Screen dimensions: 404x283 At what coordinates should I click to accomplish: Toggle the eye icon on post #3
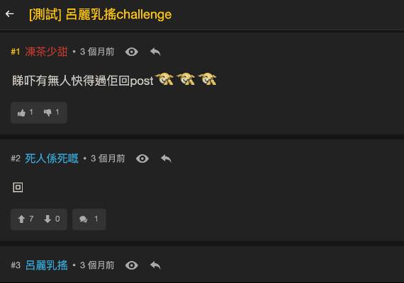(x=132, y=265)
